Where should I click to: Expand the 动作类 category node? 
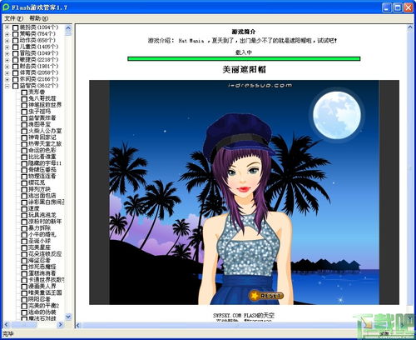pyautogui.click(x=7, y=41)
